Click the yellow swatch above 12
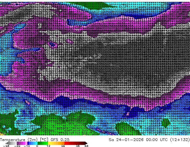Screen dimensions: 190x147 pyautogui.click(x=49, y=143)
